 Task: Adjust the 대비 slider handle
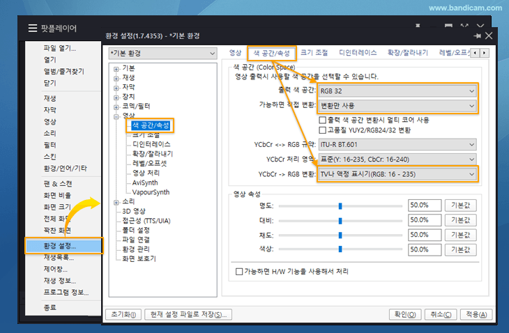tap(340, 221)
